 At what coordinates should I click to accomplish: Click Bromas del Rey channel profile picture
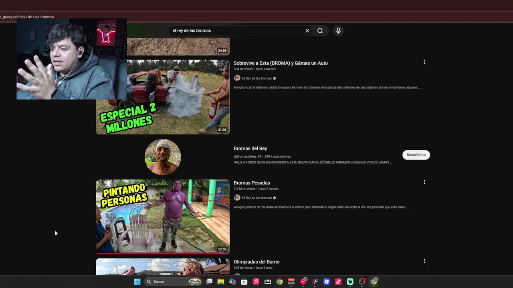coord(163,157)
